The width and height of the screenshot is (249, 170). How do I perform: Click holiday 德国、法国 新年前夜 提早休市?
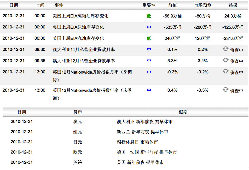(x=147, y=152)
